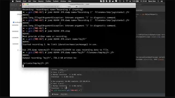Click '/private/tmp/myjfr.jfr' output path
175x98 pixels.
(36, 63)
